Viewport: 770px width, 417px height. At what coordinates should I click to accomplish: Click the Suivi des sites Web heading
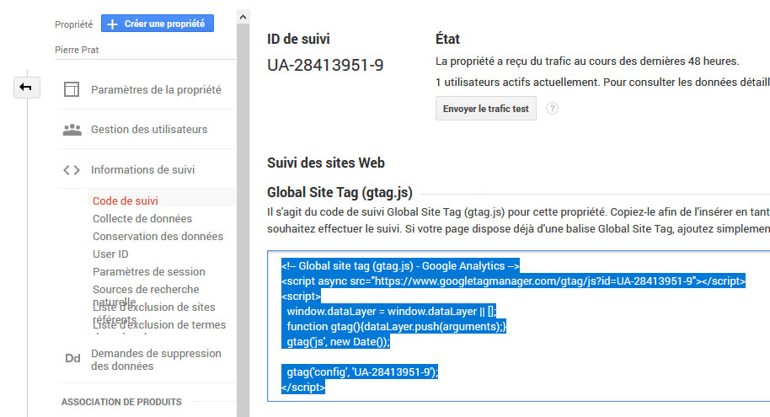325,163
